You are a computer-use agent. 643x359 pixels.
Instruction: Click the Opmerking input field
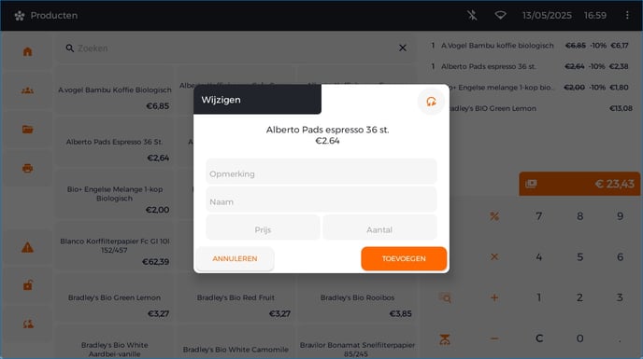tap(321, 172)
